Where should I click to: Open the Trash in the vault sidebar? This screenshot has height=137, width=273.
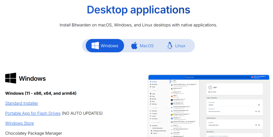150,87
